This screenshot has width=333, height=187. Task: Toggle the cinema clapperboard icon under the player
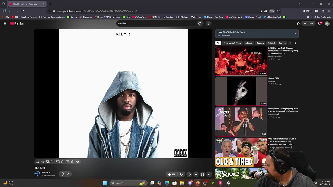tap(53, 162)
